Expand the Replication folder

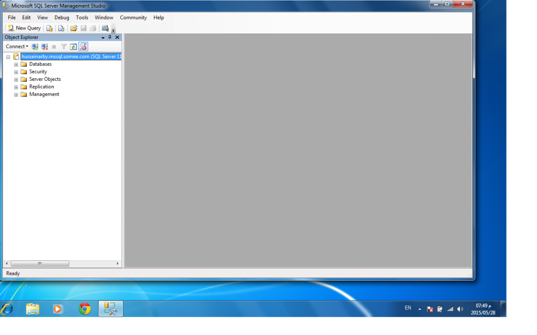16,87
